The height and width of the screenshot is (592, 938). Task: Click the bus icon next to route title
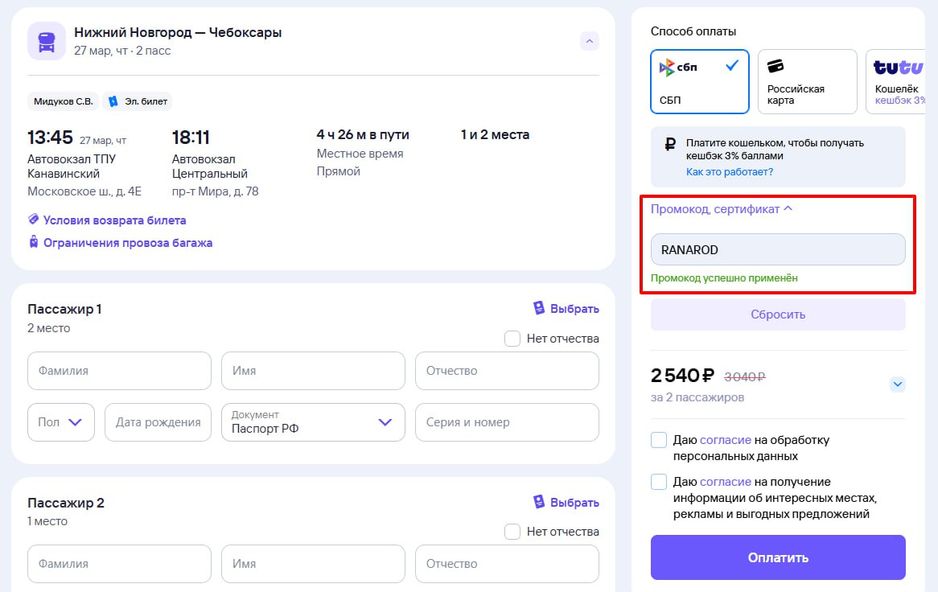click(47, 41)
